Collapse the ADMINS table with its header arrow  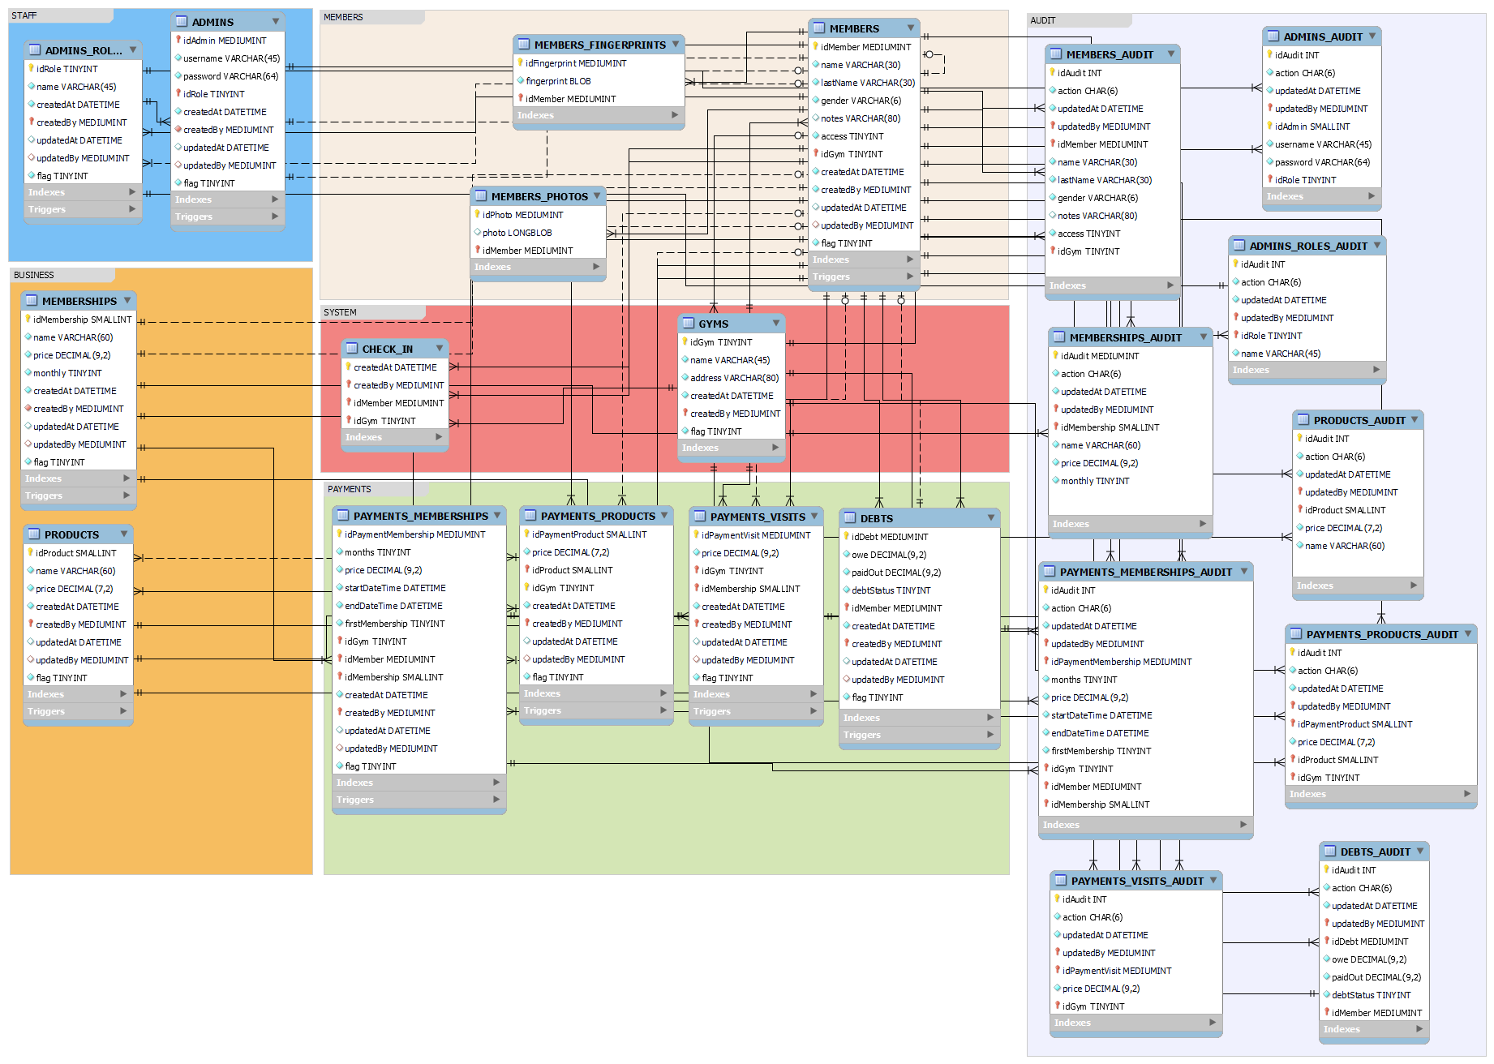pos(276,21)
